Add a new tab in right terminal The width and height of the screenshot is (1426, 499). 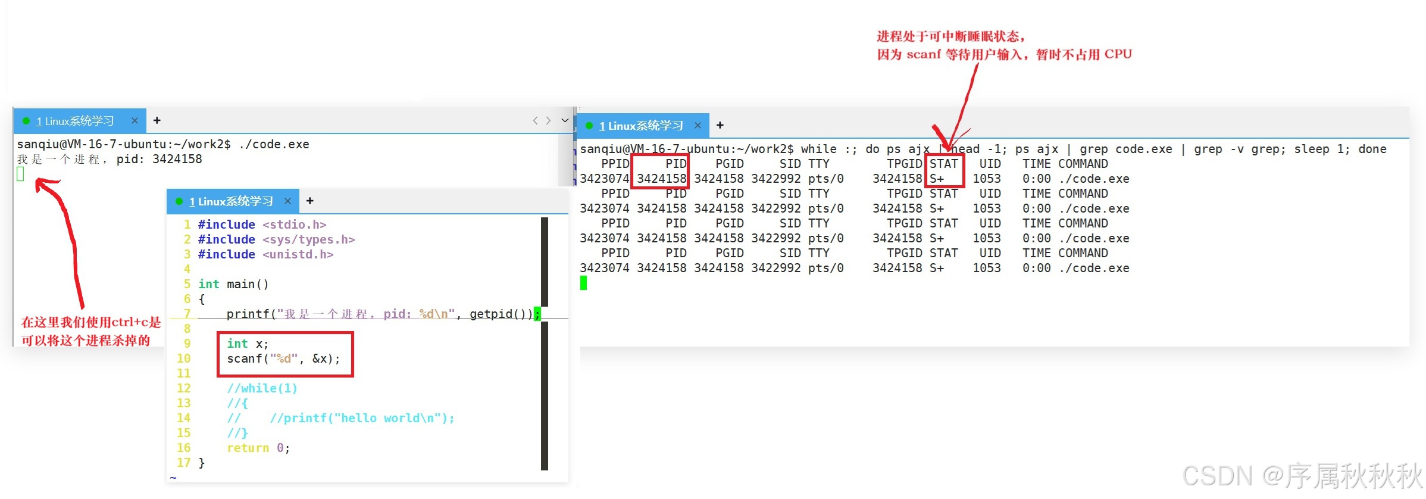coord(720,125)
